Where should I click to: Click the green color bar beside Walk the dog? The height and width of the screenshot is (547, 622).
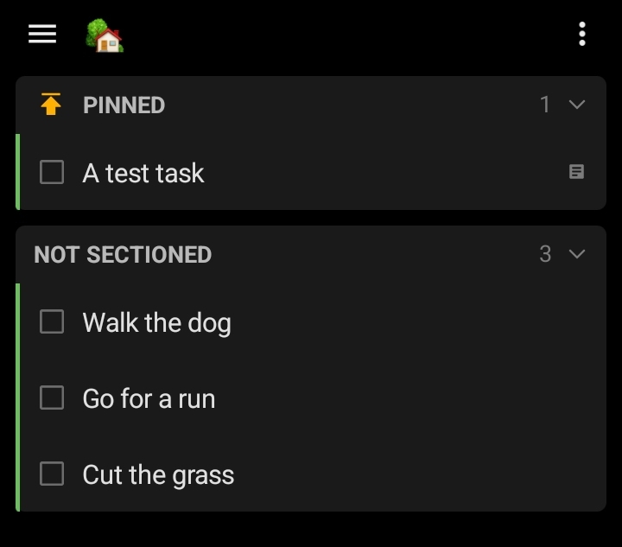(18, 322)
